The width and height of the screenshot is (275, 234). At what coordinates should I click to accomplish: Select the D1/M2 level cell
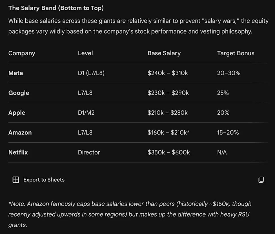point(86,113)
